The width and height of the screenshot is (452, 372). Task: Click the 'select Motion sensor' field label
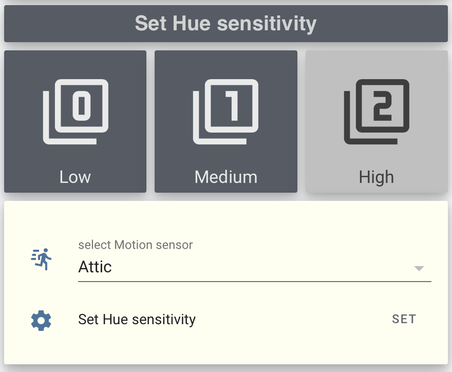[x=136, y=245]
